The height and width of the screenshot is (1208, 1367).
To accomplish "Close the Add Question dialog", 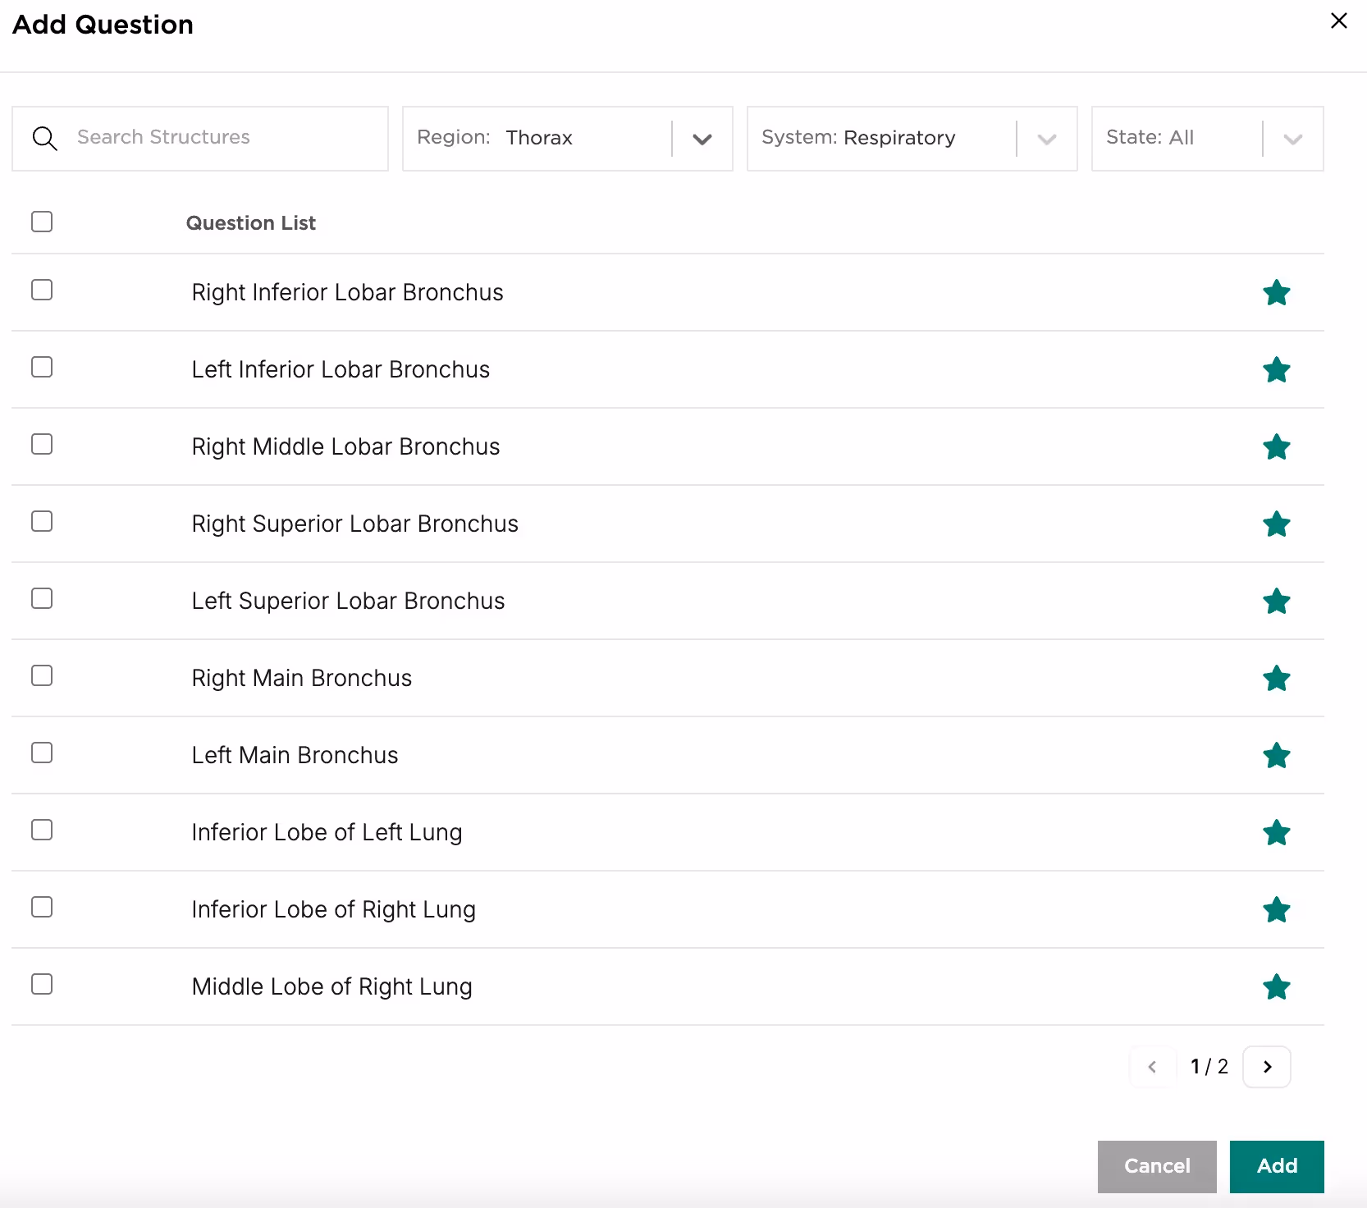I will tap(1339, 21).
